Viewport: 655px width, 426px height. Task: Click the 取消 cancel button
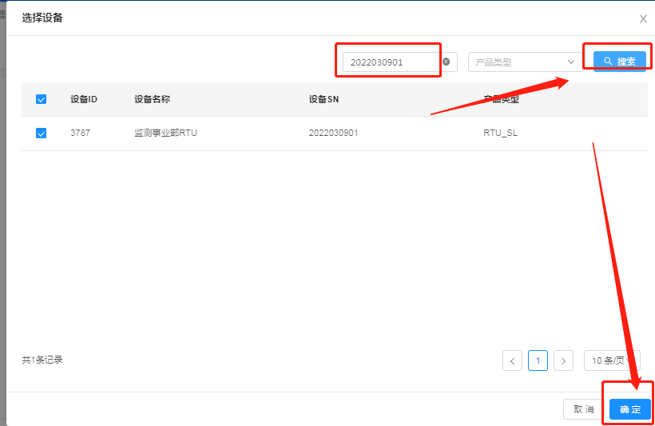(x=584, y=409)
